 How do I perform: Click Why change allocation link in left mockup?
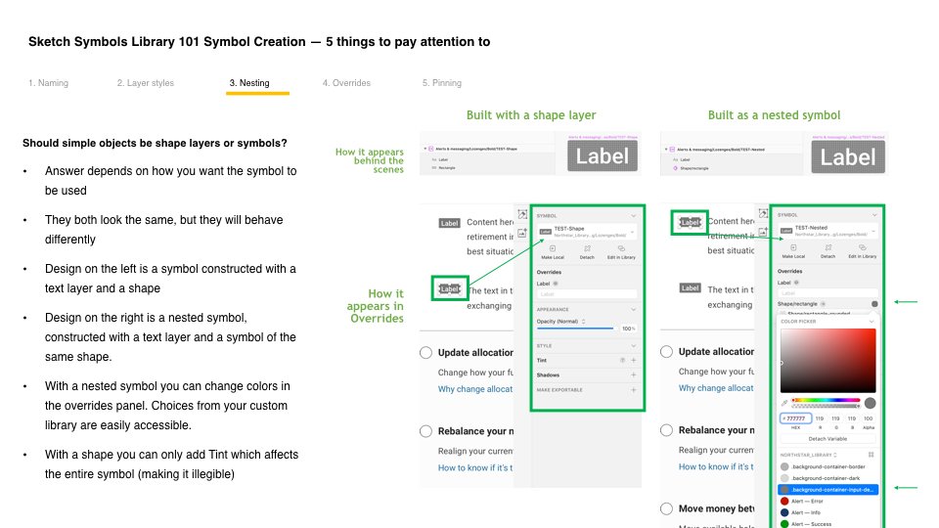point(475,389)
